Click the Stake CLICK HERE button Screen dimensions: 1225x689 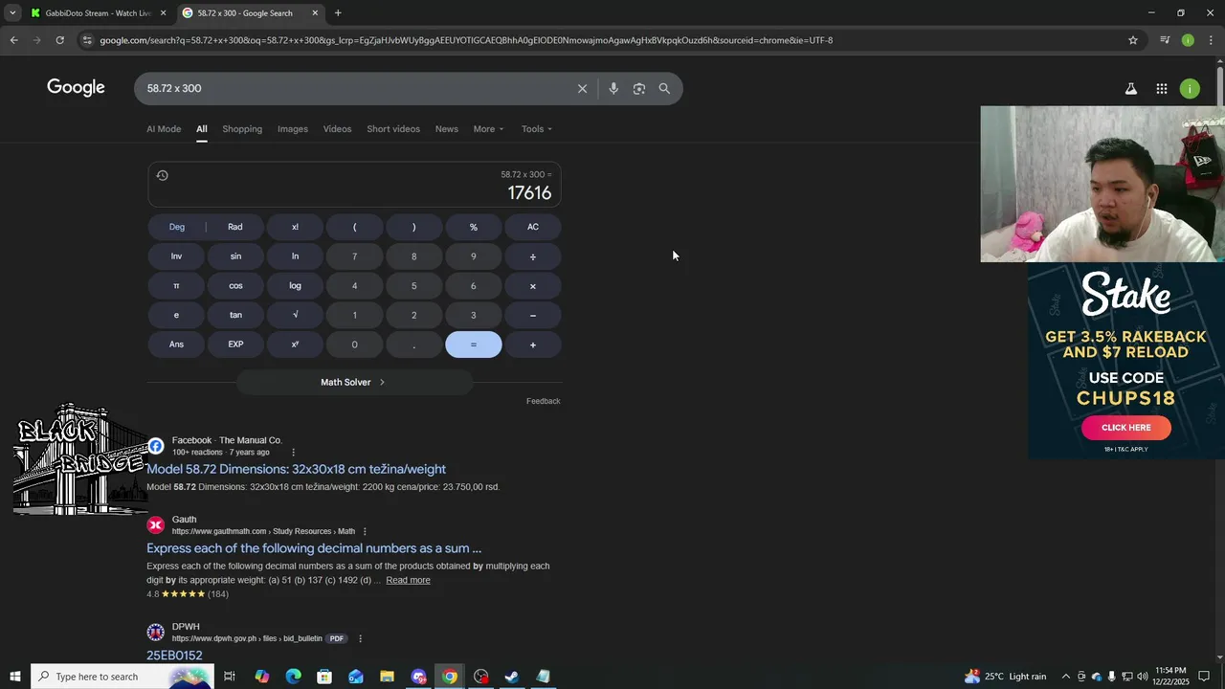[x=1125, y=428]
